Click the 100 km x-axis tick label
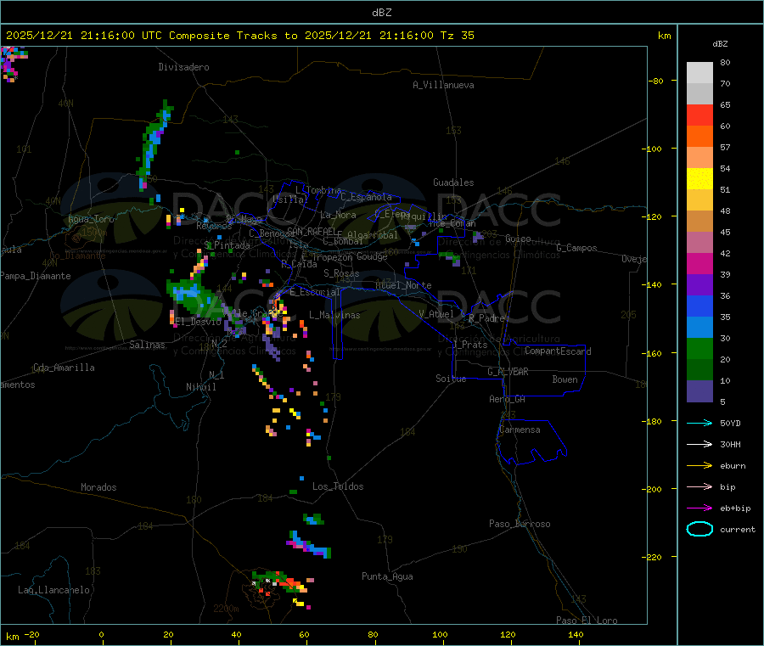The image size is (764, 646). (x=440, y=634)
